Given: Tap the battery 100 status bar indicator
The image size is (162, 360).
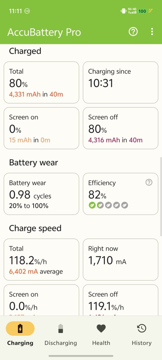Looking at the screenshot, I should coord(142,11).
